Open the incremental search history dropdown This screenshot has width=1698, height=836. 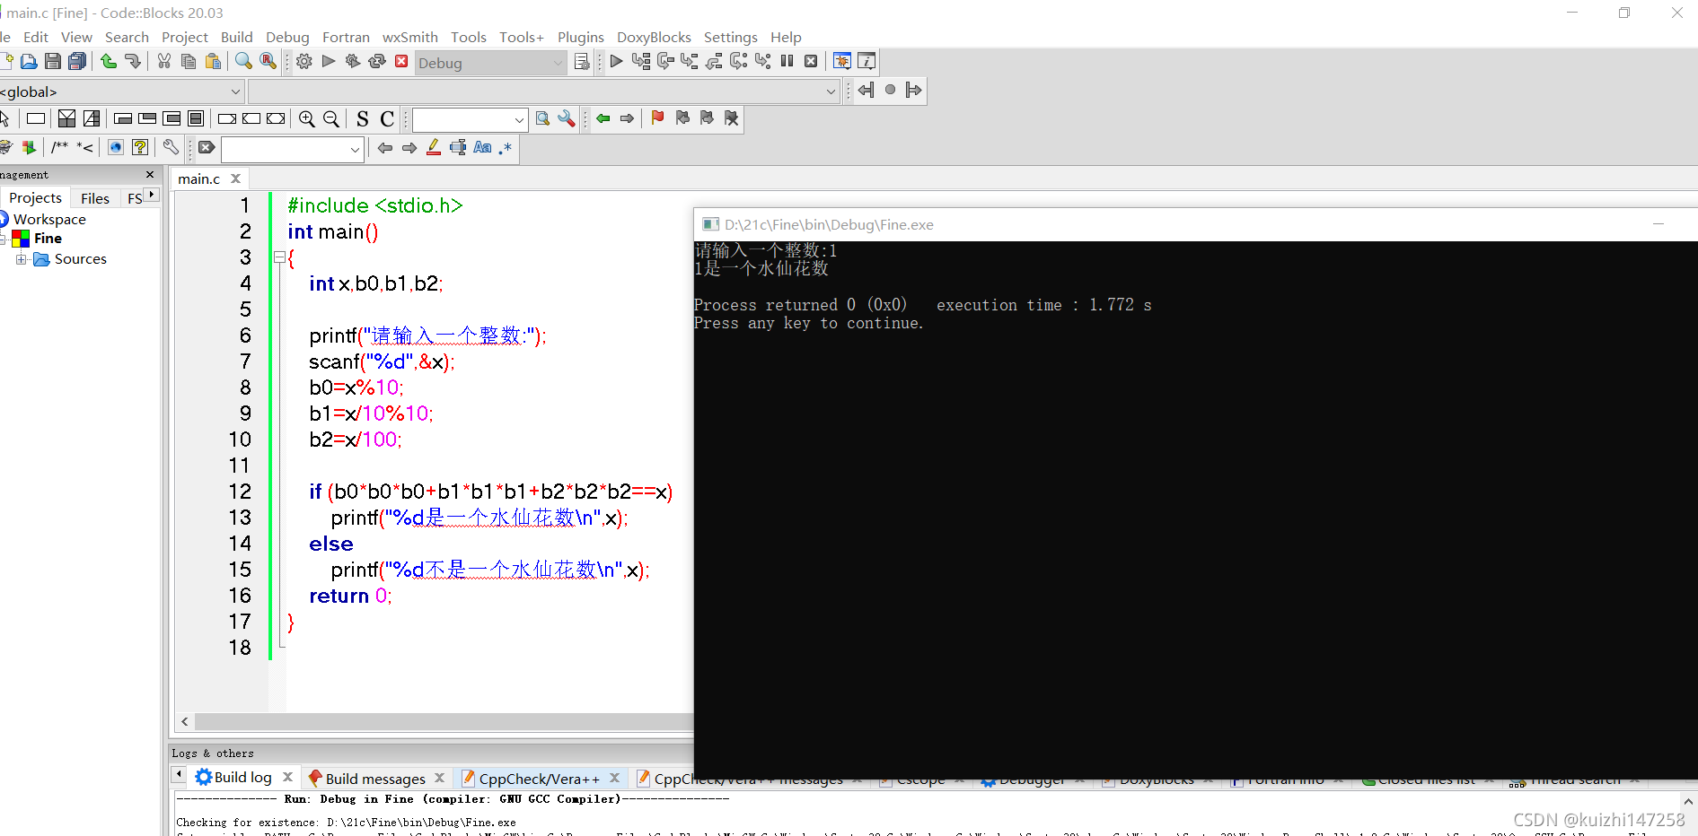coord(355,149)
